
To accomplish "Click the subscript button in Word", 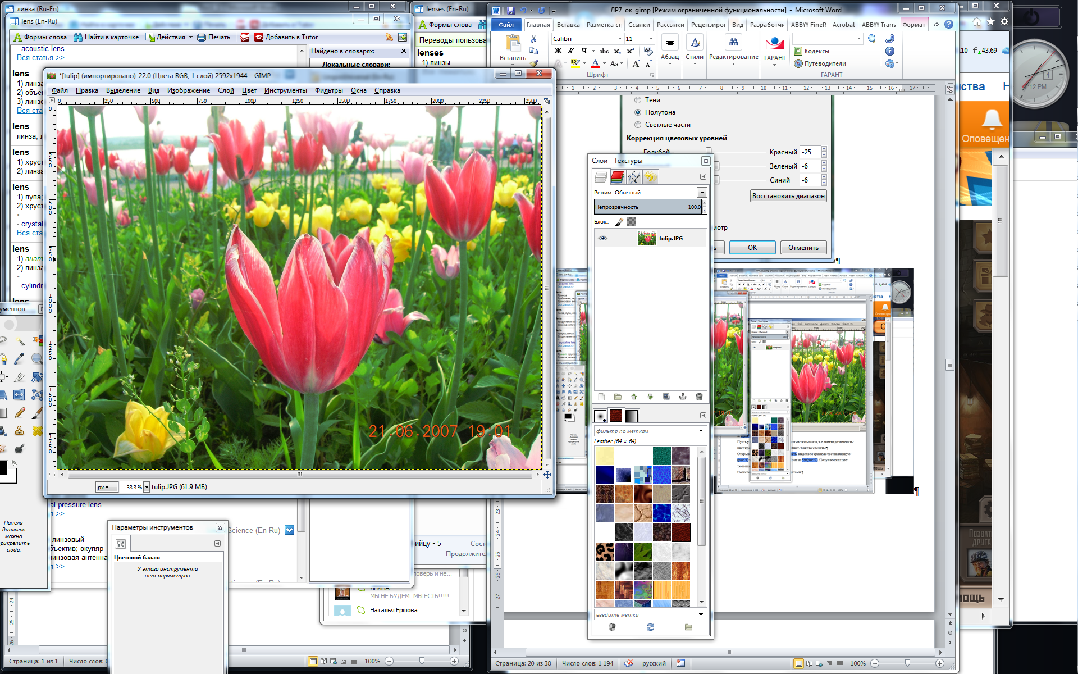I will pyautogui.click(x=617, y=51).
